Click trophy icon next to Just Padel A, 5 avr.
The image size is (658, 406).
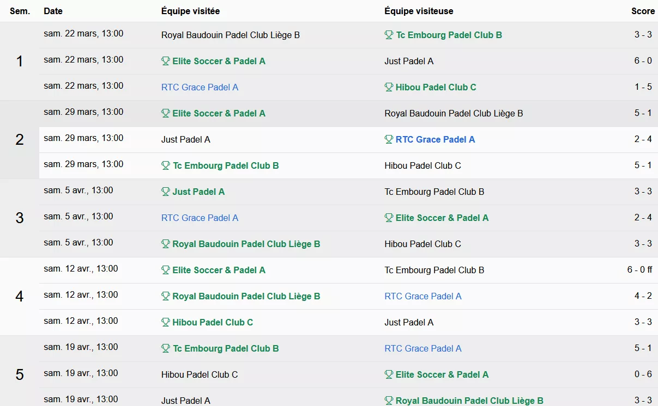coord(166,192)
